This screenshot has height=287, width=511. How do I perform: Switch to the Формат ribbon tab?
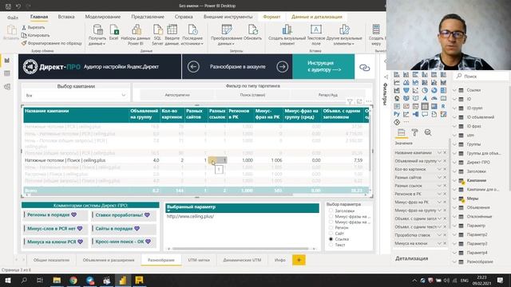271,17
